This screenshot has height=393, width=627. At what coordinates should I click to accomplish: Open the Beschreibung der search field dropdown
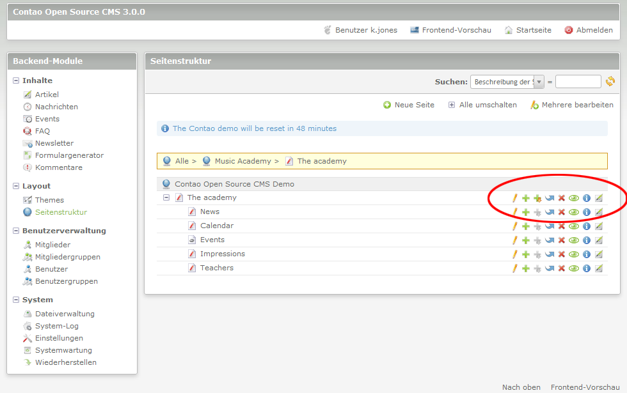point(507,82)
